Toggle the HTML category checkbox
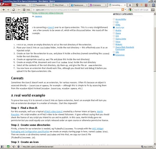 pos(114,24)
